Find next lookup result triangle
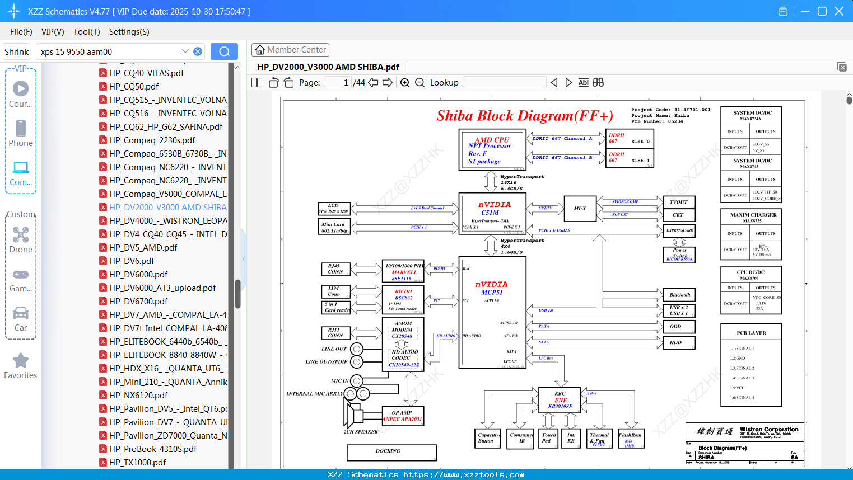The height and width of the screenshot is (480, 853). point(568,82)
